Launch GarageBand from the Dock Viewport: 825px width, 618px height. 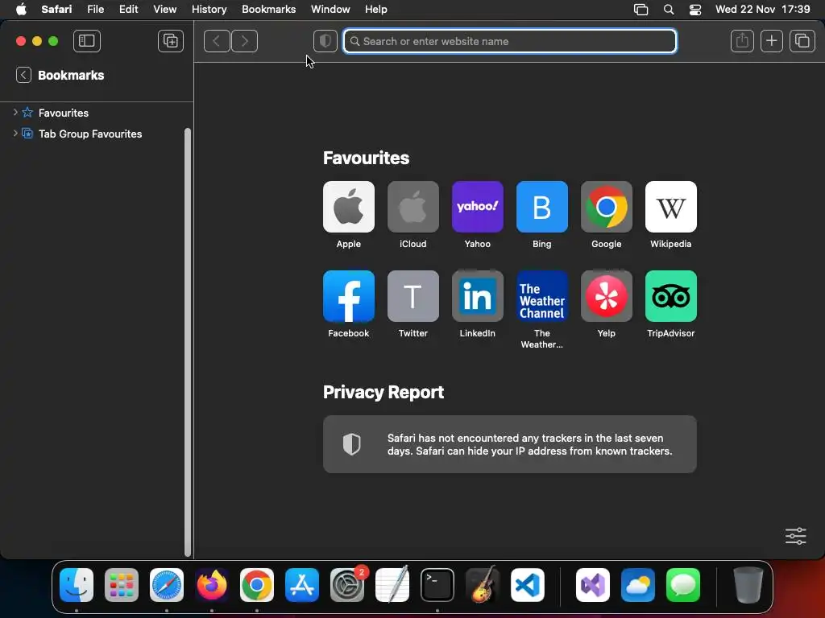[x=483, y=585]
